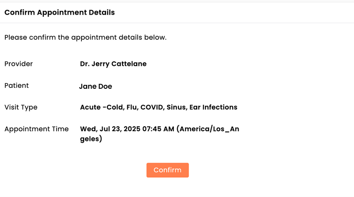The image size is (354, 197).
Task: Select the Visit Type field label
Action: click(x=21, y=107)
